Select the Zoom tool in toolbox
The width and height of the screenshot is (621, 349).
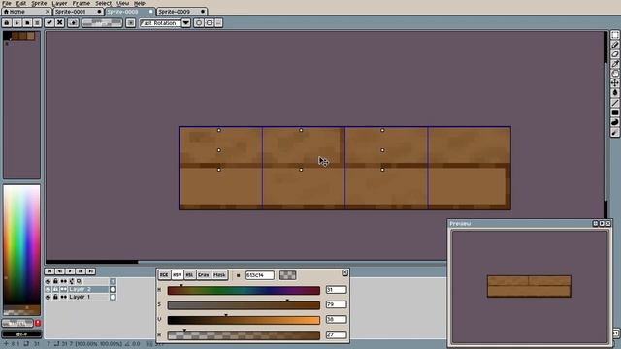[x=614, y=74]
